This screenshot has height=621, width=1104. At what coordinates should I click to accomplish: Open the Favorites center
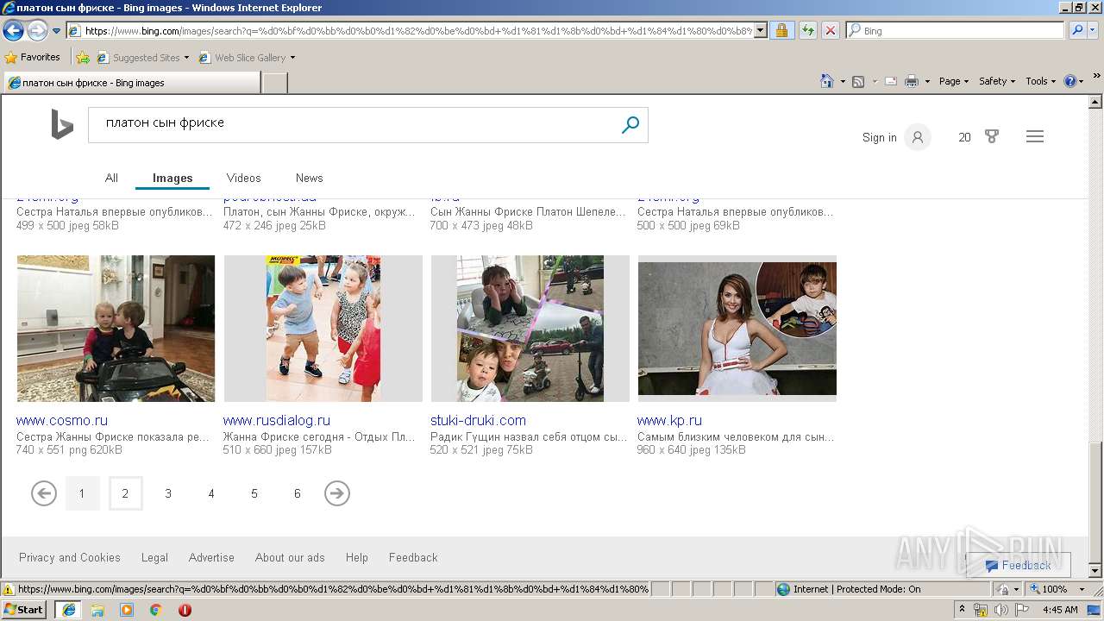[33, 57]
